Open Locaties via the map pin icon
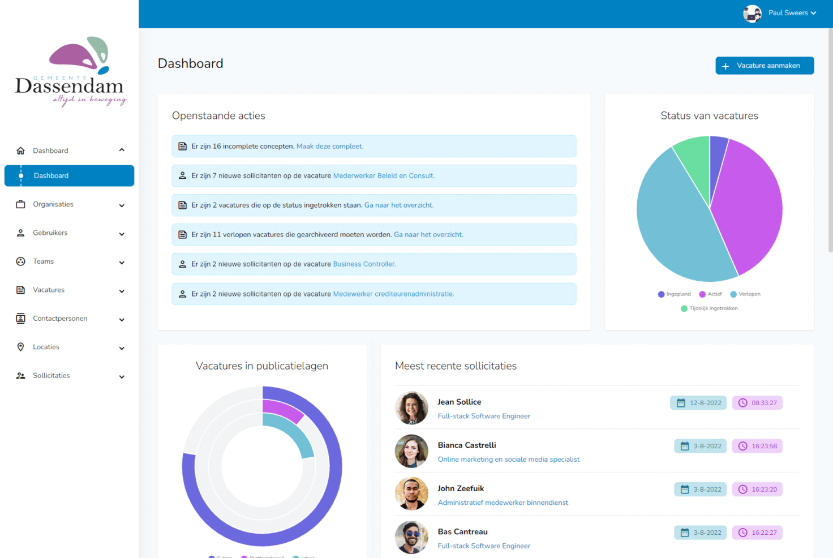Image resolution: width=833 pixels, height=558 pixels. click(x=20, y=347)
